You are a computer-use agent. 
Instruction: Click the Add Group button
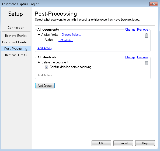pyautogui.click(x=45, y=85)
